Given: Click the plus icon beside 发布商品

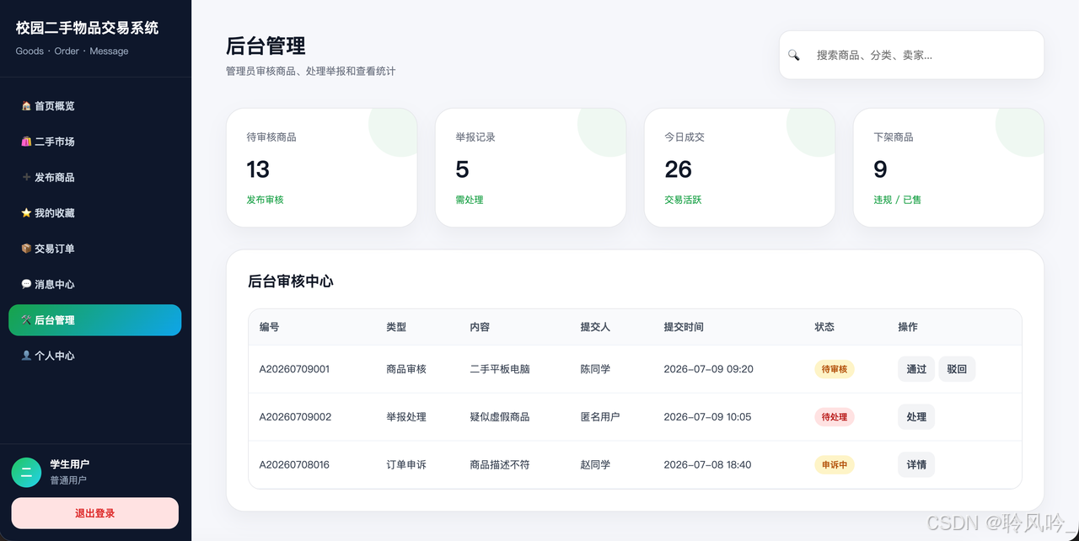Looking at the screenshot, I should pyautogui.click(x=26, y=177).
